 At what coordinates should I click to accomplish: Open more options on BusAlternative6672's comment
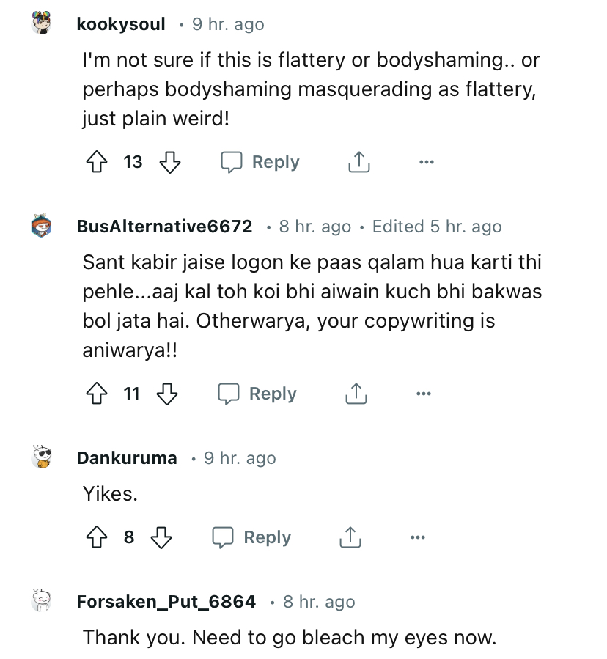[x=423, y=394]
